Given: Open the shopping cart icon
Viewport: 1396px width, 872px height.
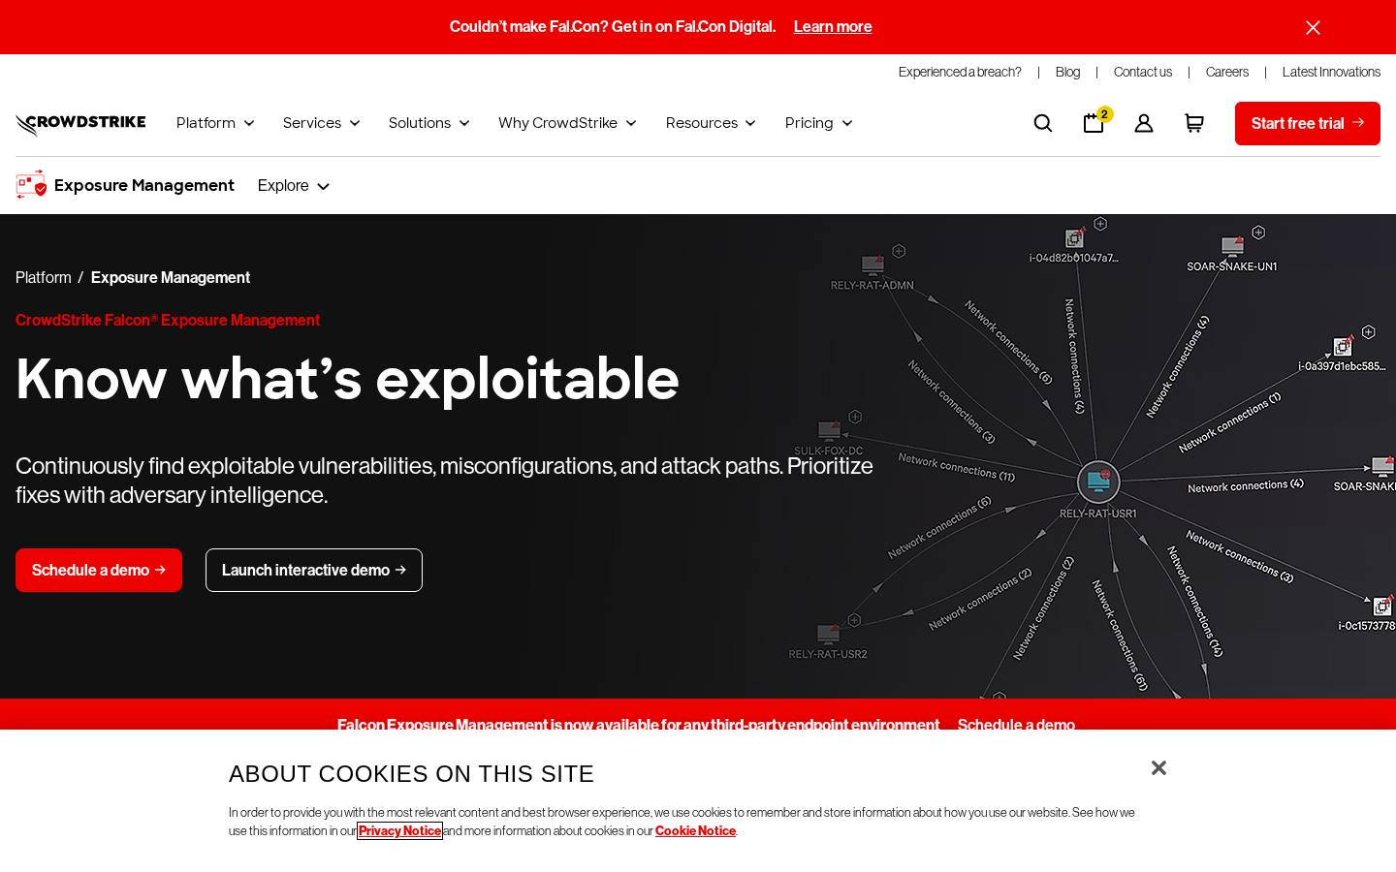Looking at the screenshot, I should coord(1194,123).
